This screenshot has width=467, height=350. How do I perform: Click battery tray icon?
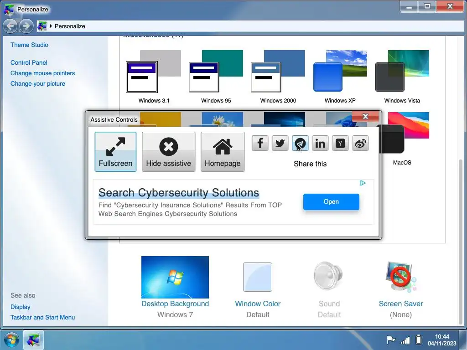coord(419,340)
